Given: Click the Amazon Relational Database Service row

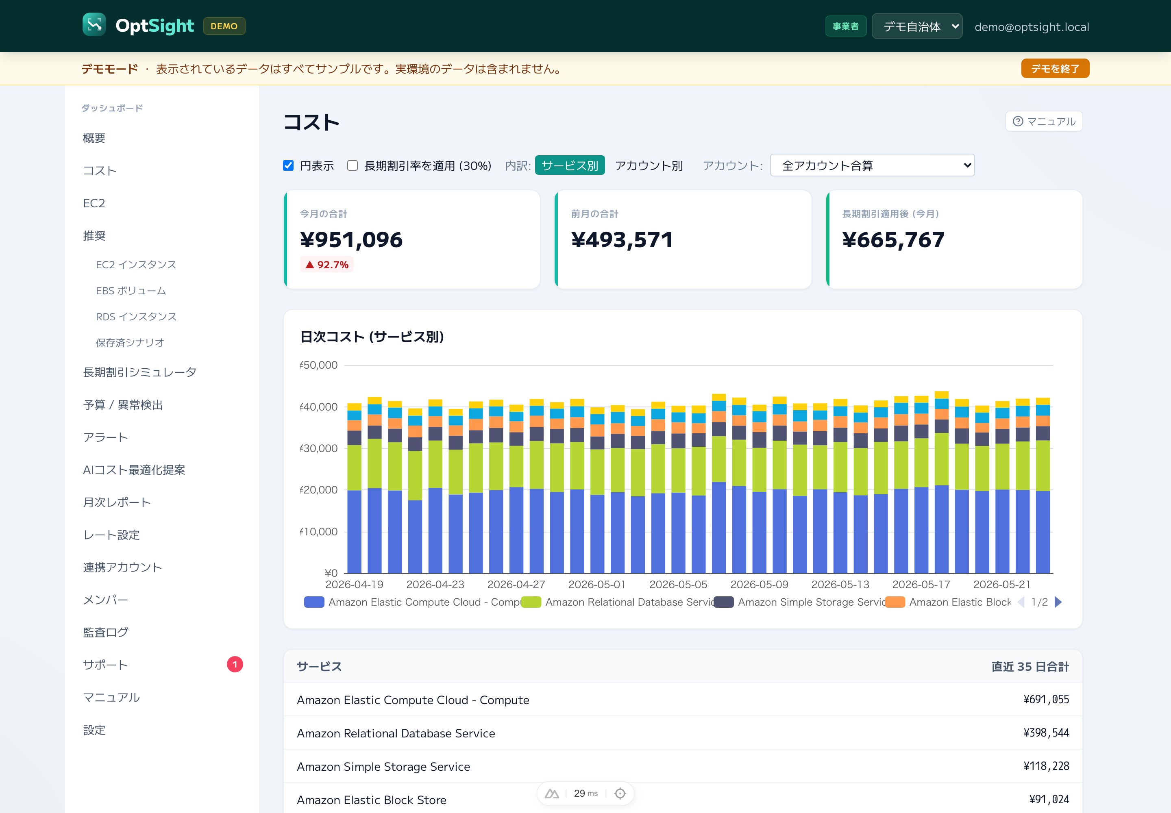Looking at the screenshot, I should click(x=683, y=733).
